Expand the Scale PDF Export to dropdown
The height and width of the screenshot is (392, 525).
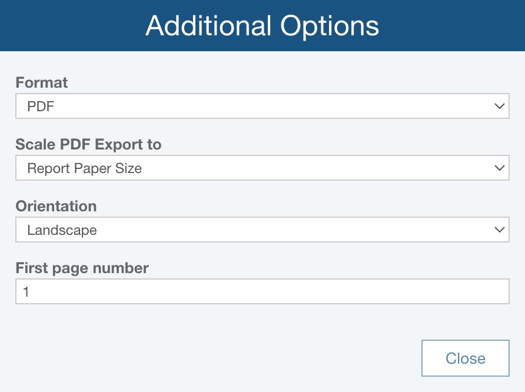click(262, 168)
